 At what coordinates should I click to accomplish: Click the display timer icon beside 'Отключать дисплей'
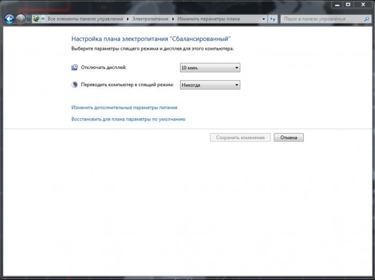point(74,67)
